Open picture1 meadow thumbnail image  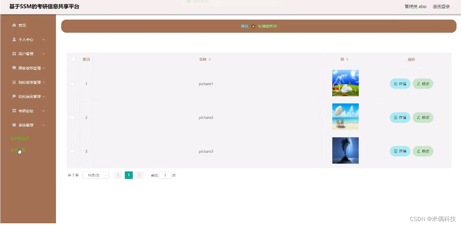345,83
